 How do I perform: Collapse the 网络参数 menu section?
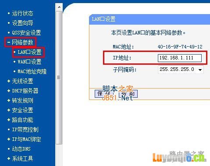22,42
